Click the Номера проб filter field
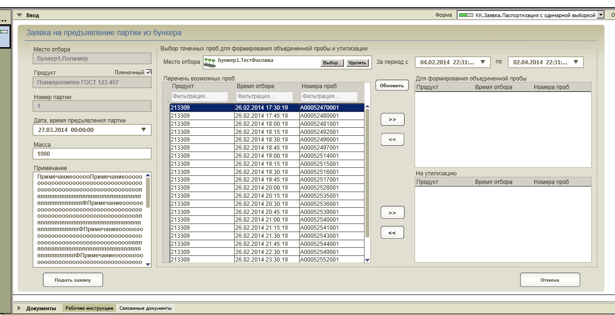 click(329, 96)
